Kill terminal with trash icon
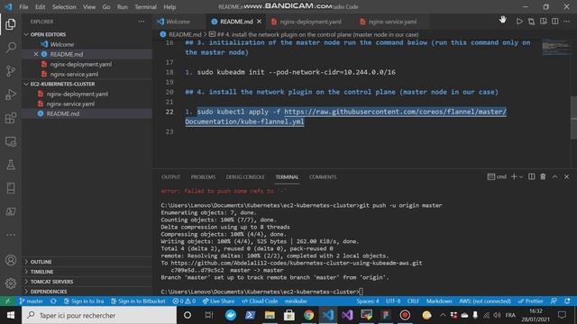Screen dimensions: 577x324 [543, 176]
